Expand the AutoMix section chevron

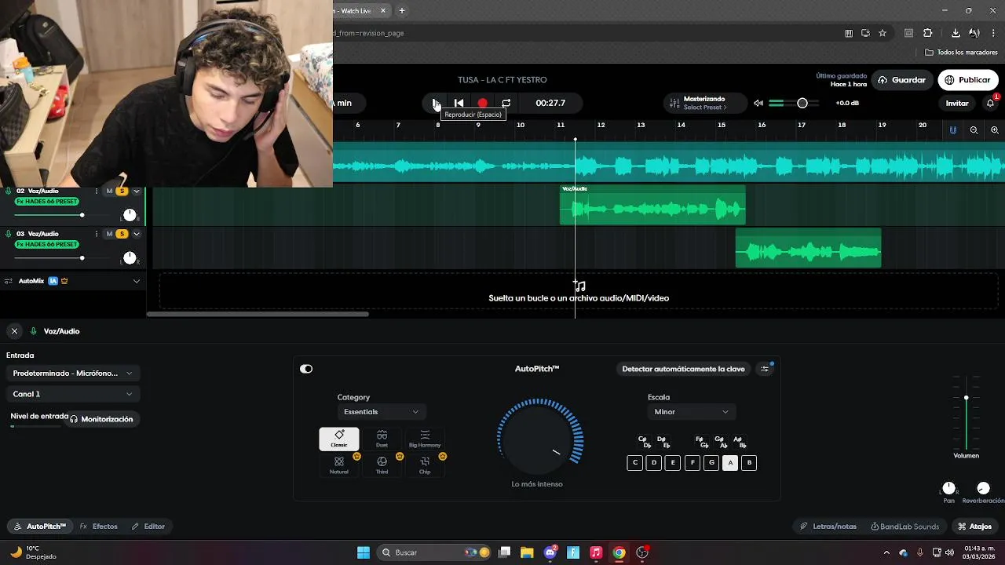(x=137, y=281)
